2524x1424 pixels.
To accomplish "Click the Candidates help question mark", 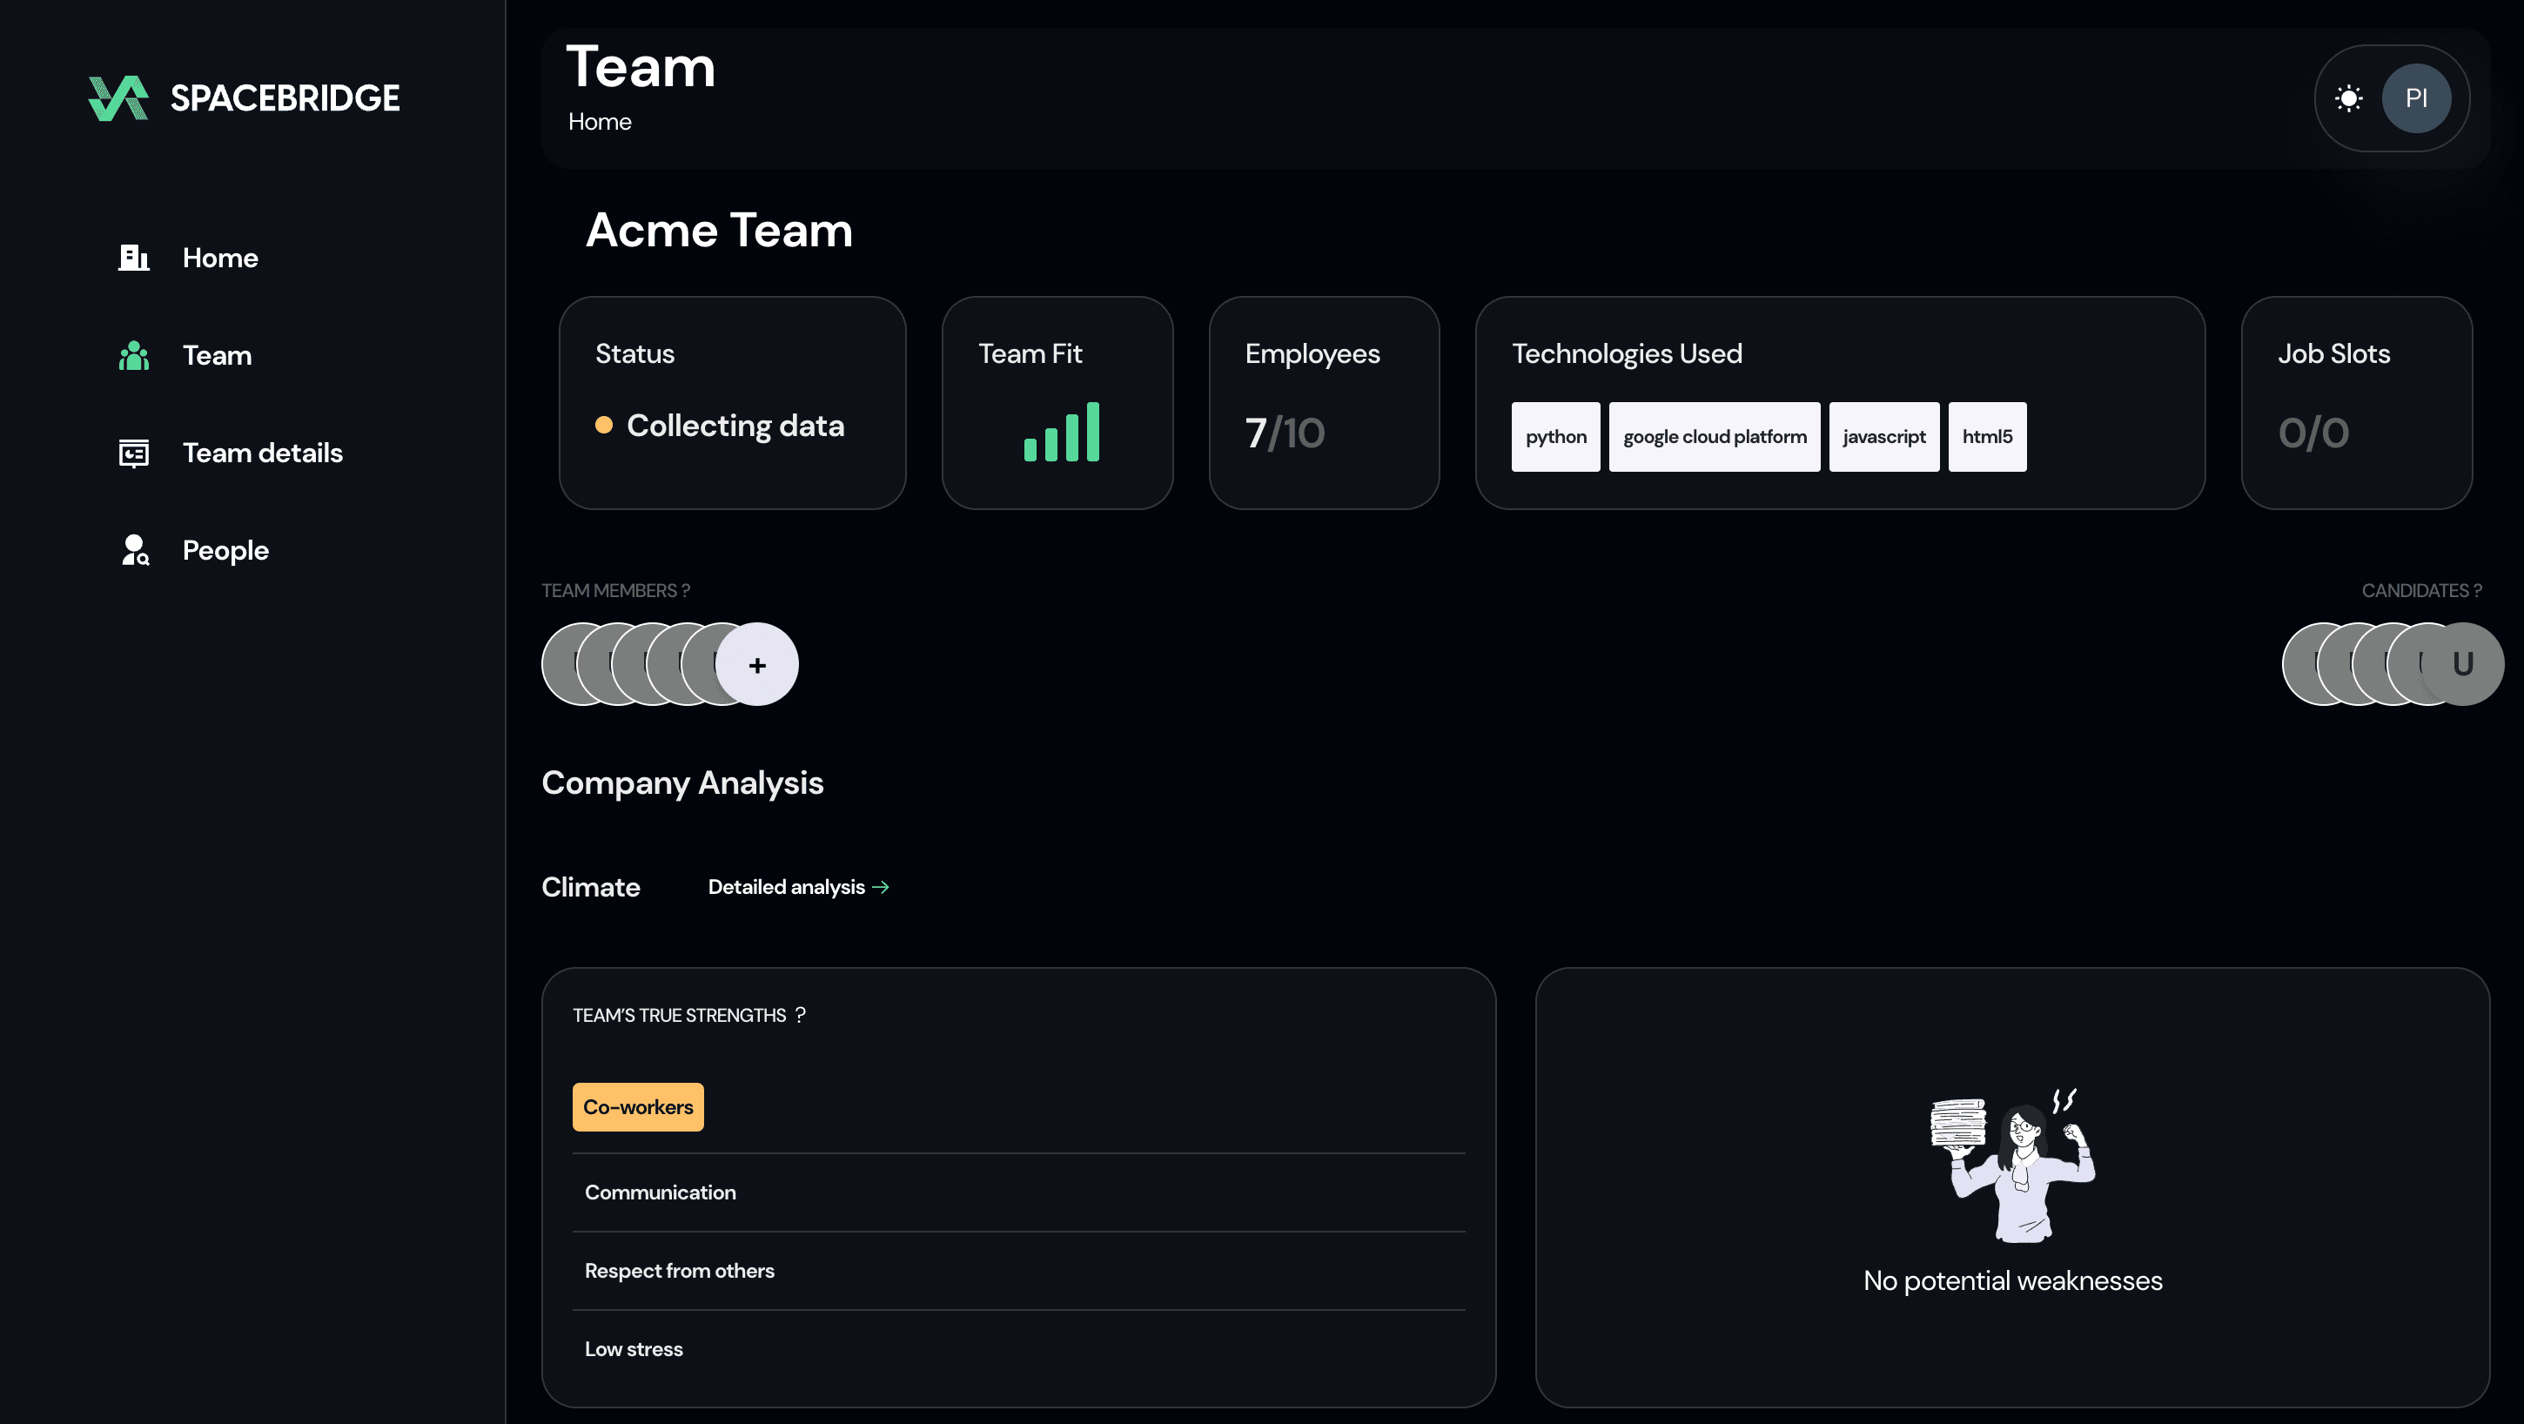I will click(2477, 591).
